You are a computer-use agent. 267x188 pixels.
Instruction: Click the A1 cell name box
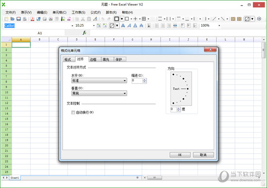[39, 33]
